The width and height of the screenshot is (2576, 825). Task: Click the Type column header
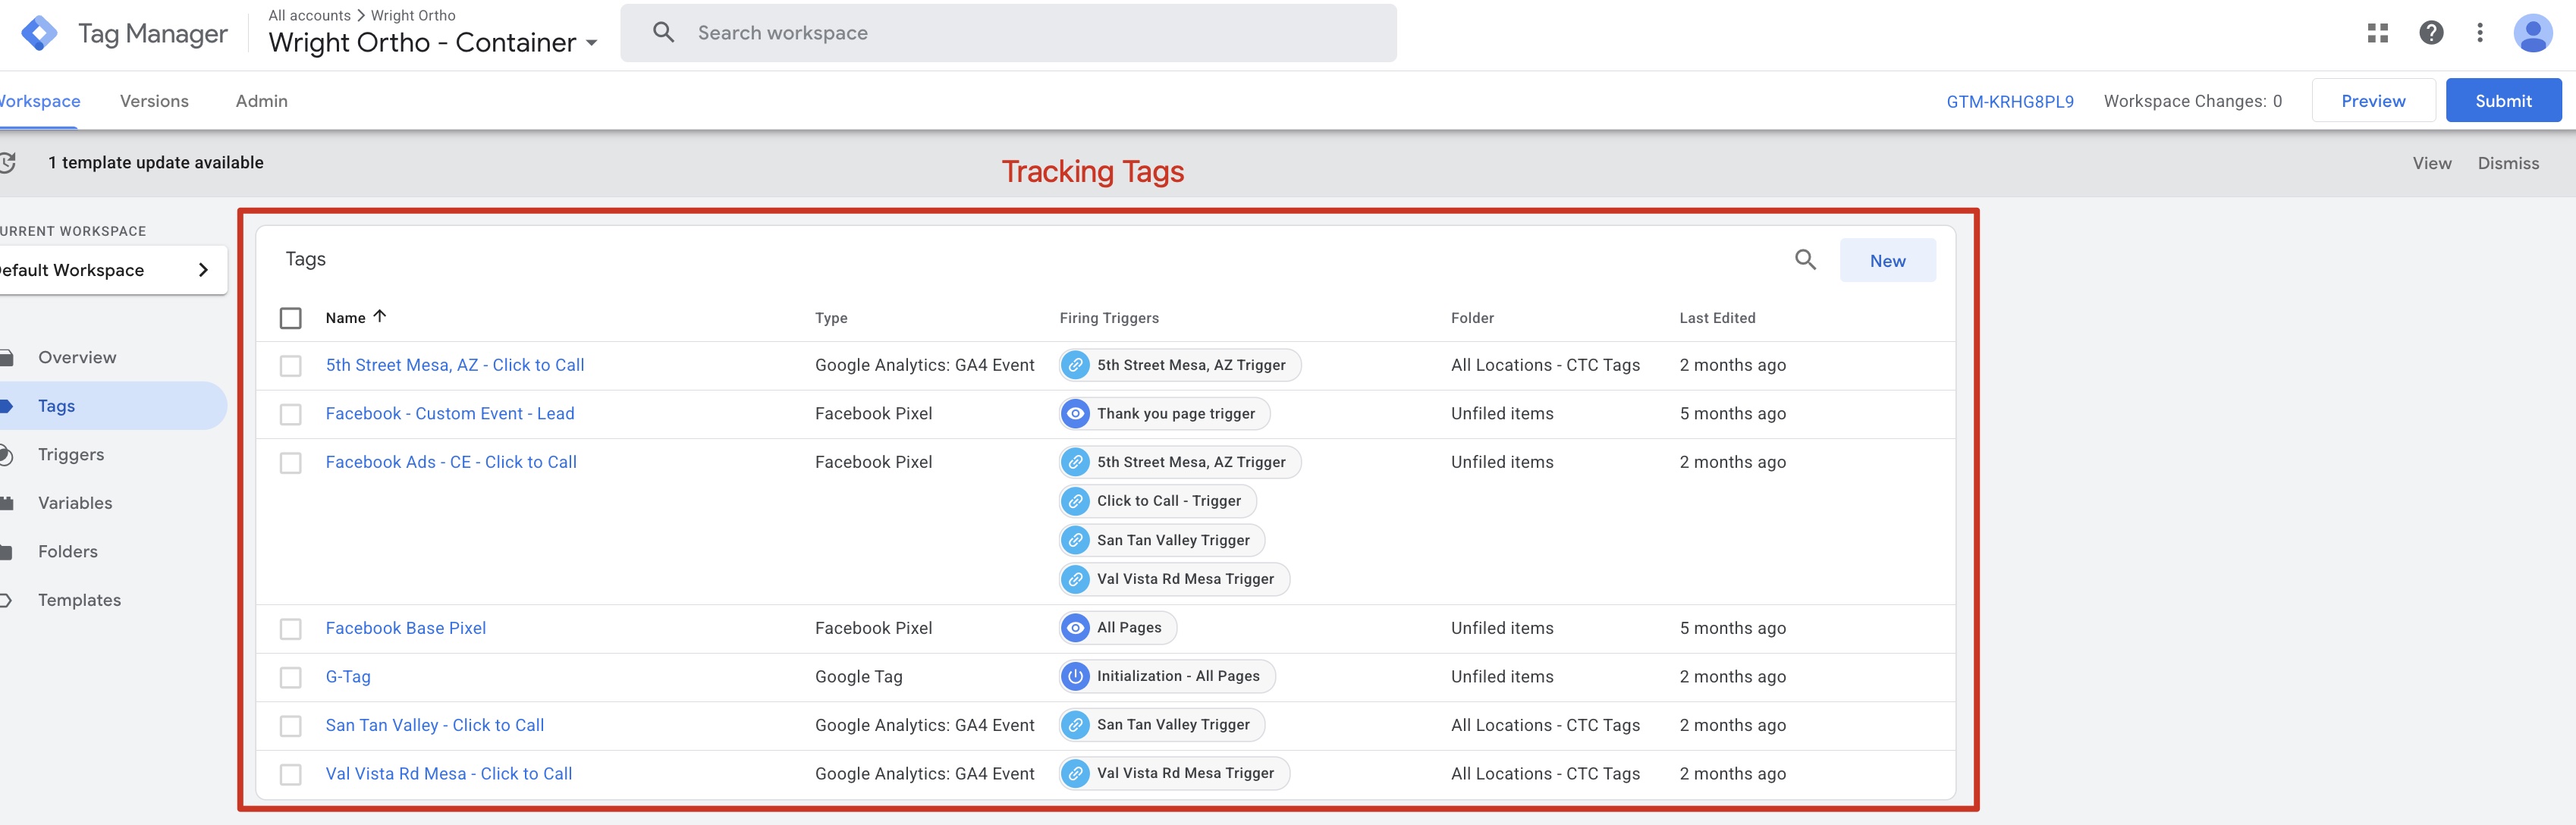click(831, 318)
